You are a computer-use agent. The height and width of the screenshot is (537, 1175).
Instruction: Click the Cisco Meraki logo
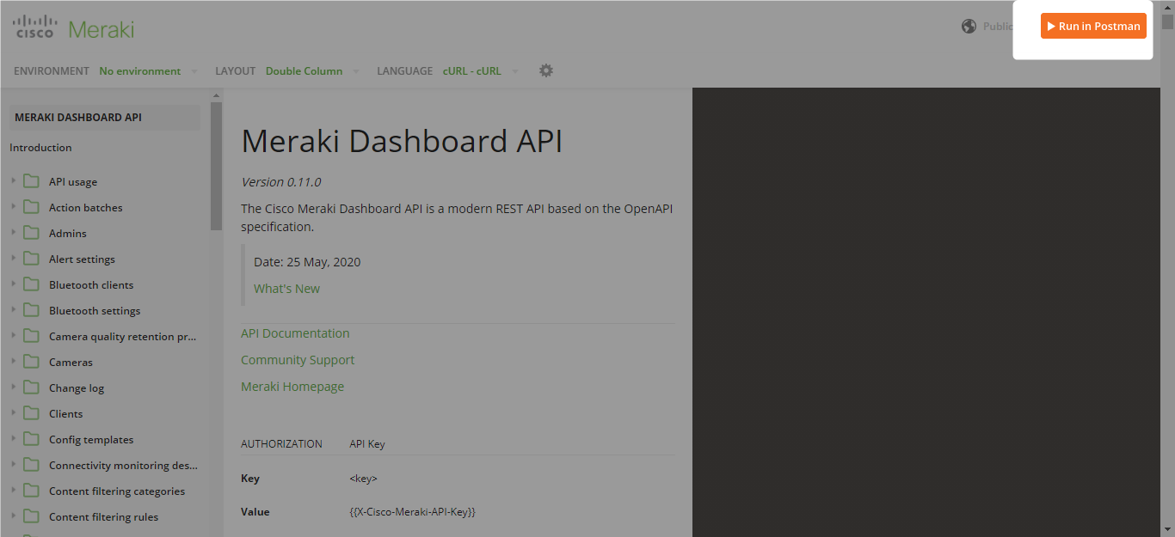click(74, 27)
